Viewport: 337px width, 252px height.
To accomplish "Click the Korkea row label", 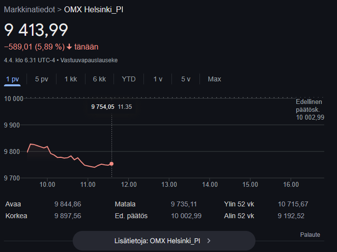I will pyautogui.click(x=16, y=216).
